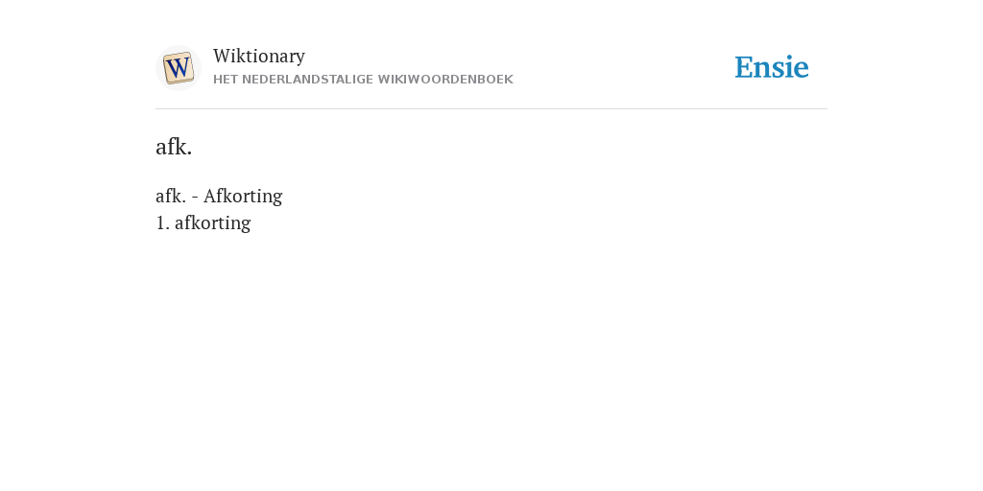Click the 'afk.' heading
The height and width of the screenshot is (491, 983).
point(174,147)
